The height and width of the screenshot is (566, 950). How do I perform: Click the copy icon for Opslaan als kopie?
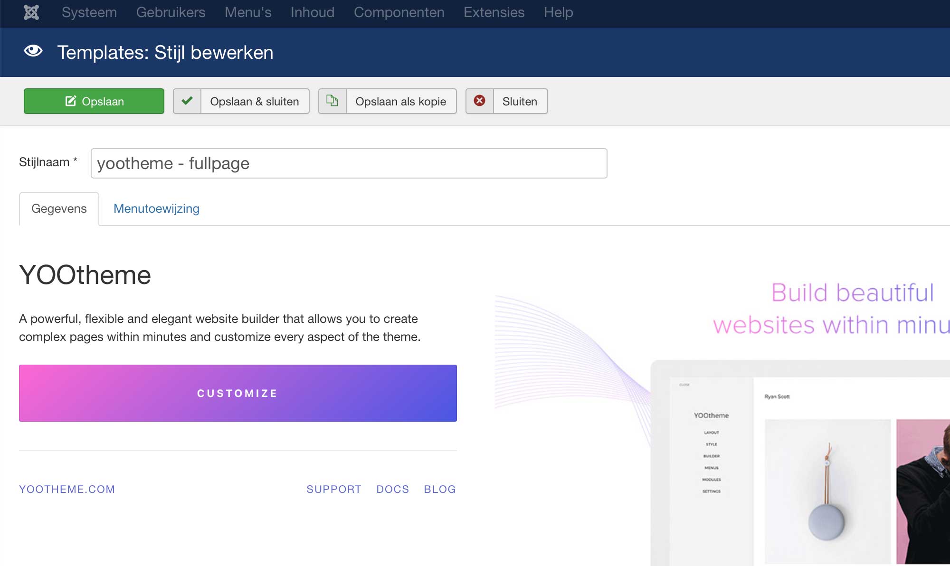click(332, 101)
